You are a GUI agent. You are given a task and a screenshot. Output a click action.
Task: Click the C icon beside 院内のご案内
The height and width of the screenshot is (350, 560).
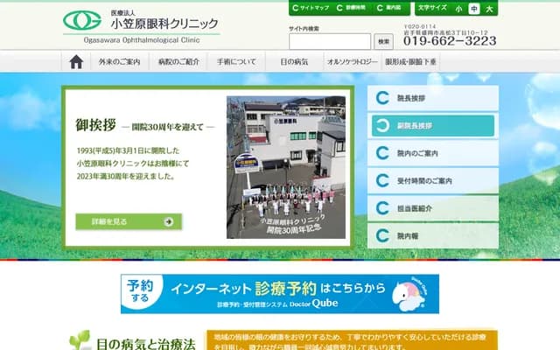[382, 153]
